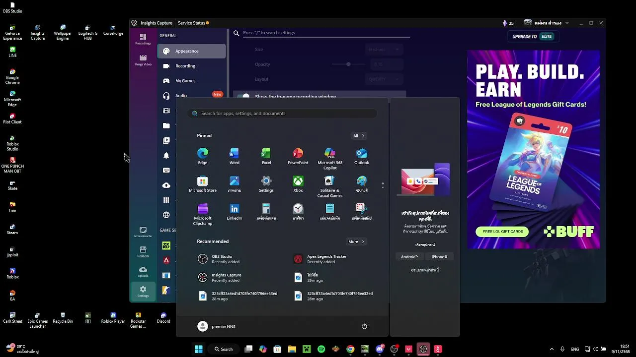Viewport: 636px width, 357px height.
Task: Open Word from pinned apps
Action: click(x=235, y=156)
